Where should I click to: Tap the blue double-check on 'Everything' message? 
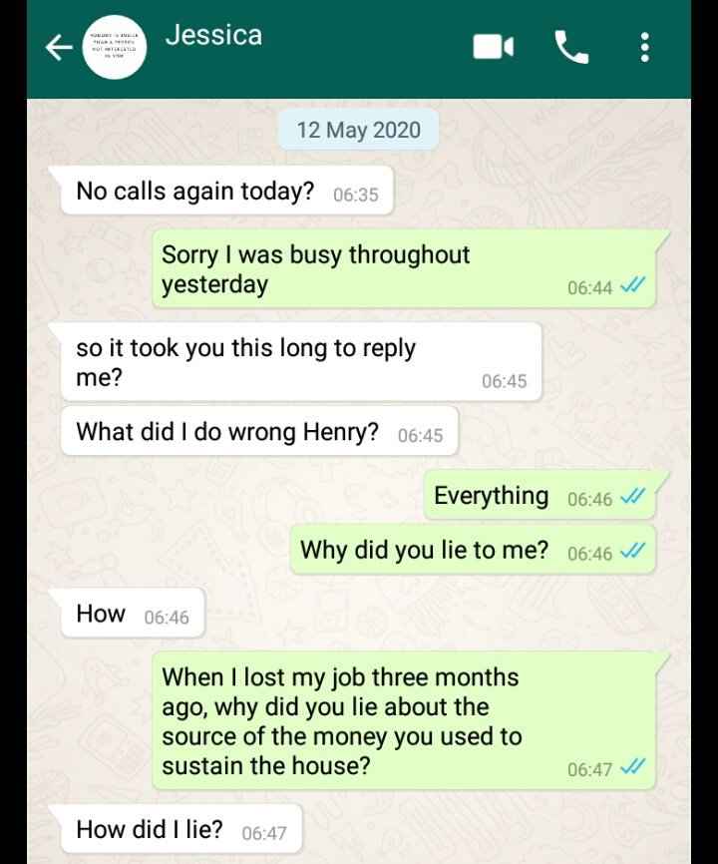pyautogui.click(x=631, y=497)
